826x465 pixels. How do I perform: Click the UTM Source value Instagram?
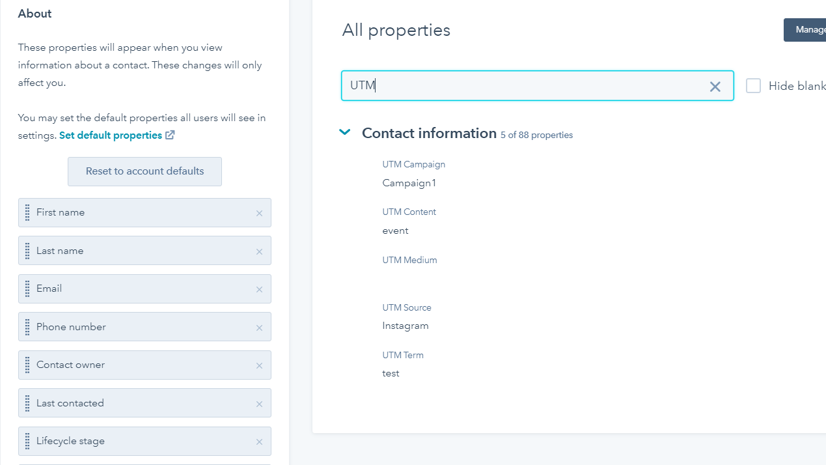click(406, 326)
